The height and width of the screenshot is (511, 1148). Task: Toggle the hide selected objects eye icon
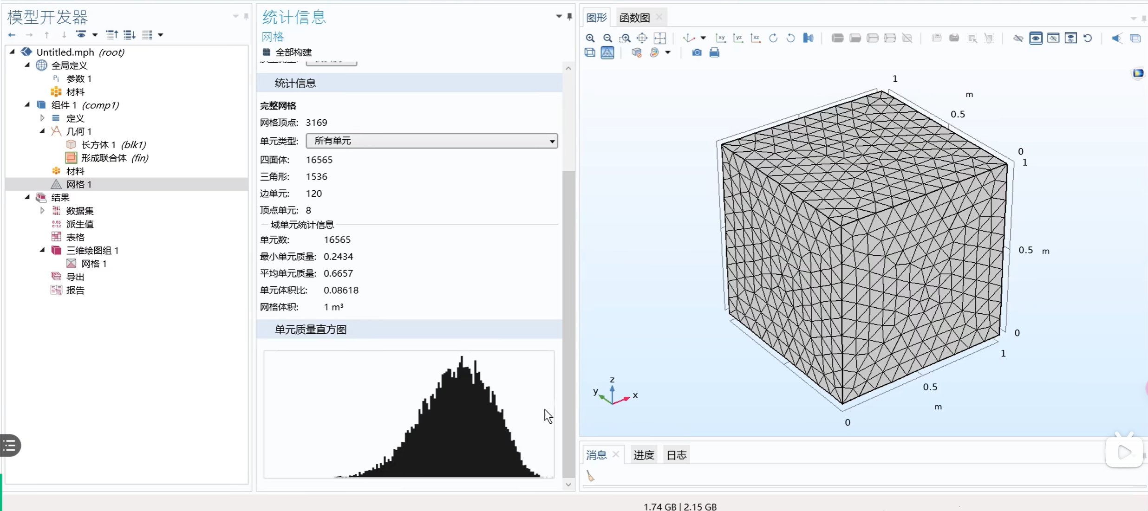1018,38
